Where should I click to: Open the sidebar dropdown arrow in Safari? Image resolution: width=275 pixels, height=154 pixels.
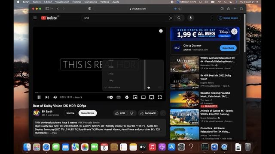[52, 9]
